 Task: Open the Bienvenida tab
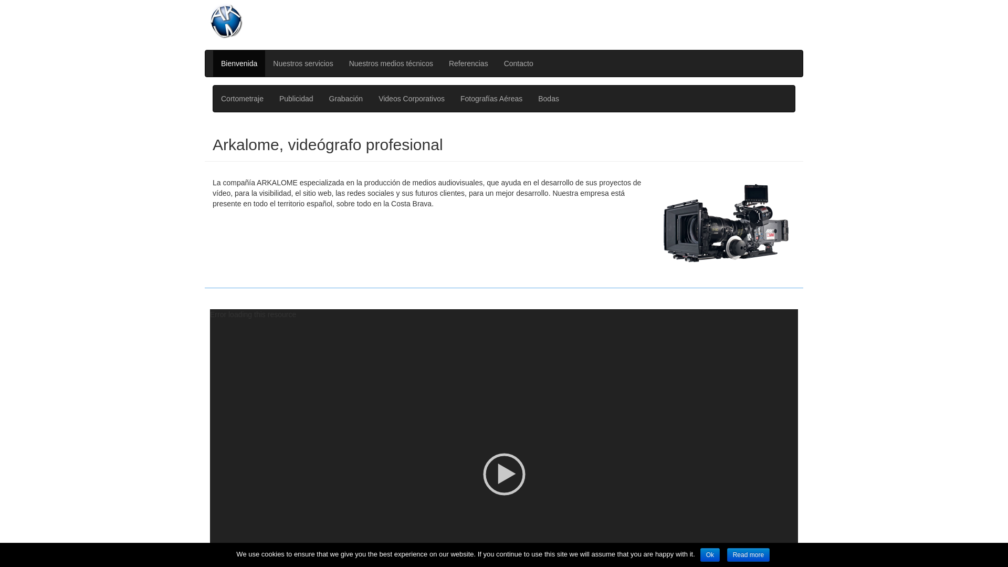239,64
